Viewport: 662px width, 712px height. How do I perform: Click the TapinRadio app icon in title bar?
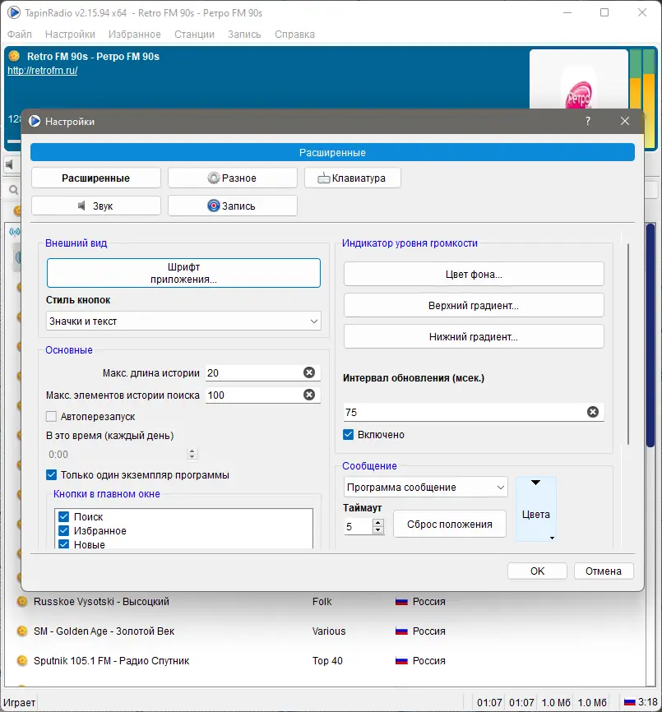[x=14, y=12]
